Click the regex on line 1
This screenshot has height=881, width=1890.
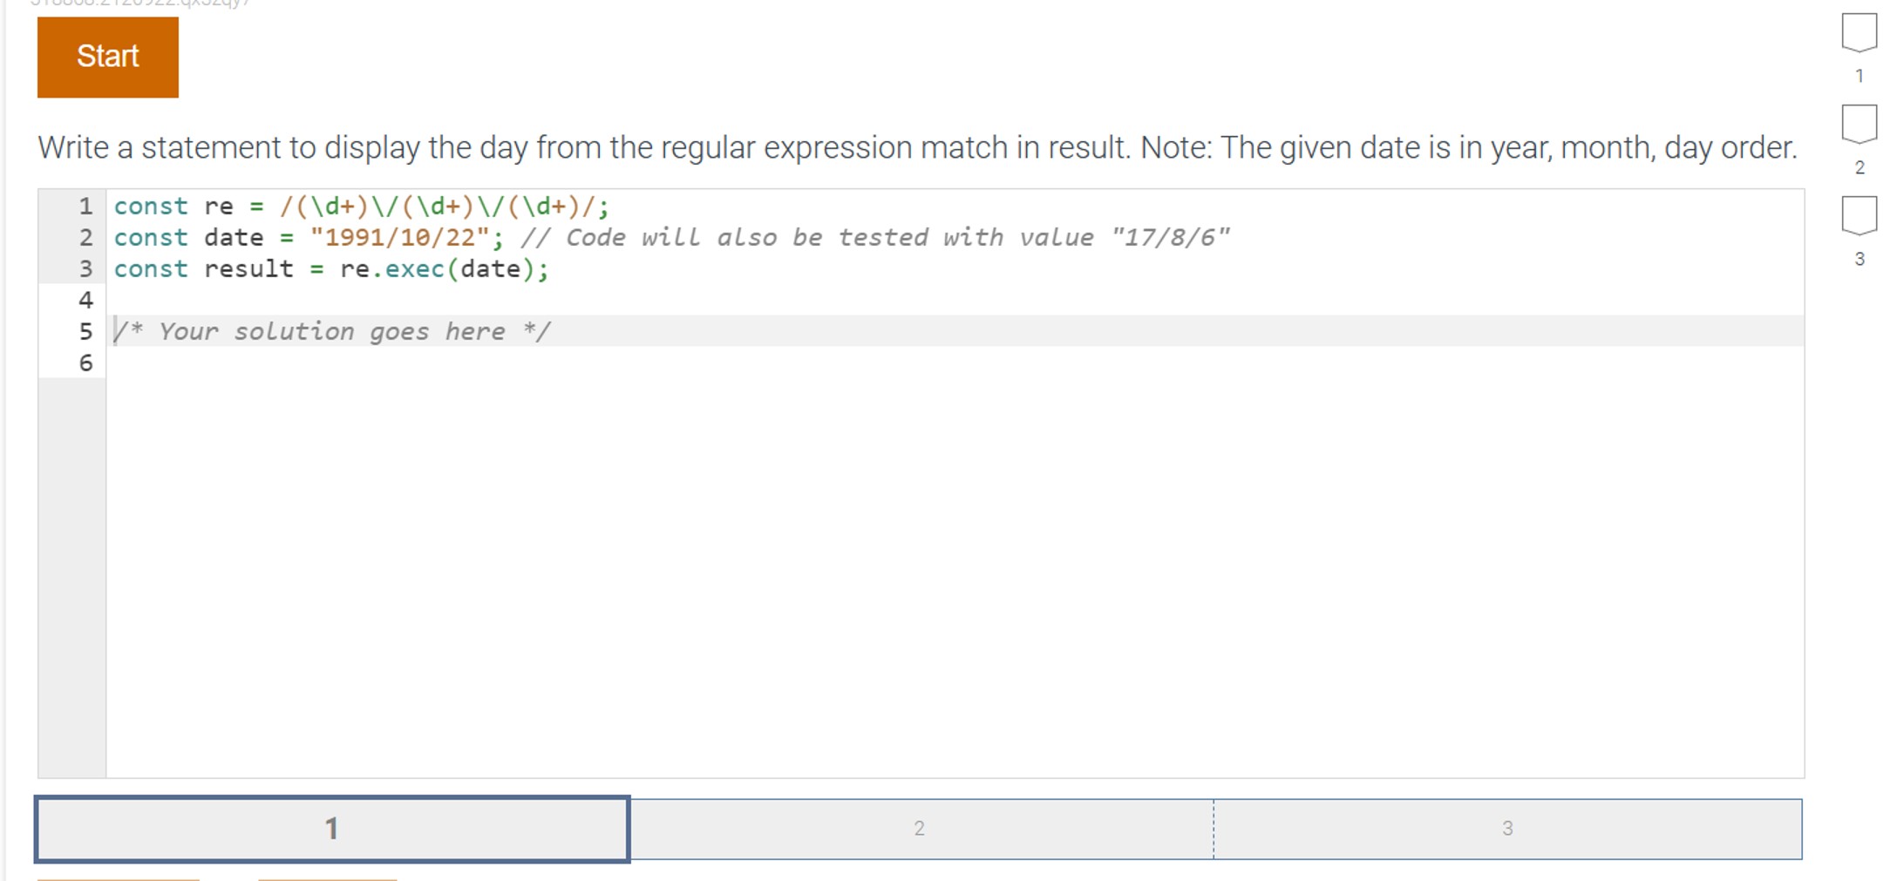pyautogui.click(x=445, y=206)
